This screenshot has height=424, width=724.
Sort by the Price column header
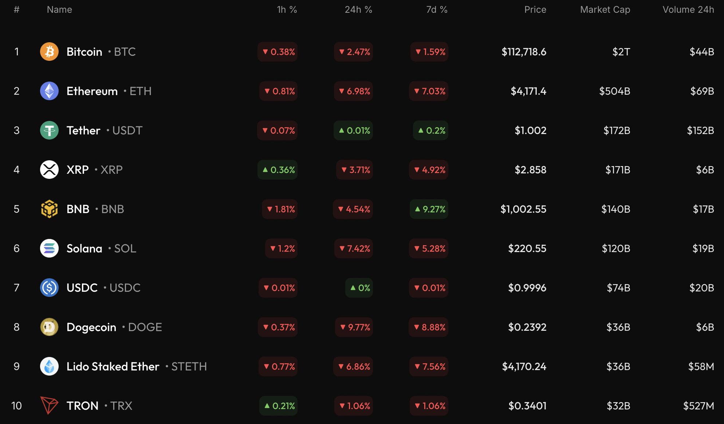[x=535, y=10]
